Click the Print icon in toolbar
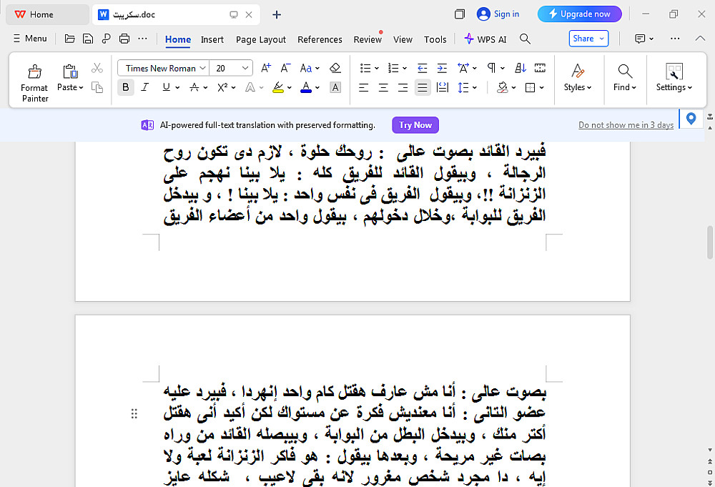The image size is (715, 487). [124, 39]
